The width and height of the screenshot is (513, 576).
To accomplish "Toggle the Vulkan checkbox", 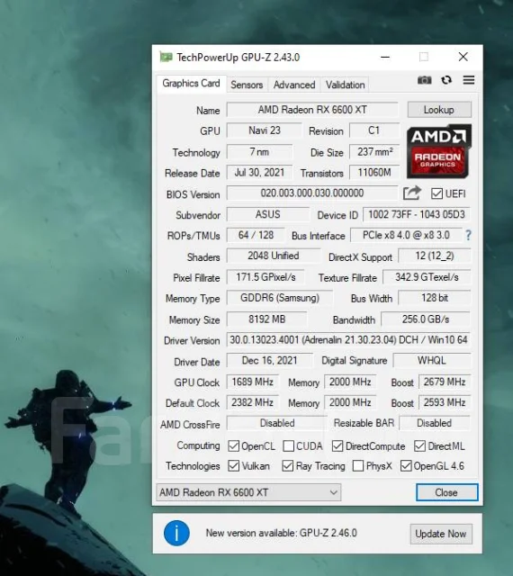I will point(233,466).
